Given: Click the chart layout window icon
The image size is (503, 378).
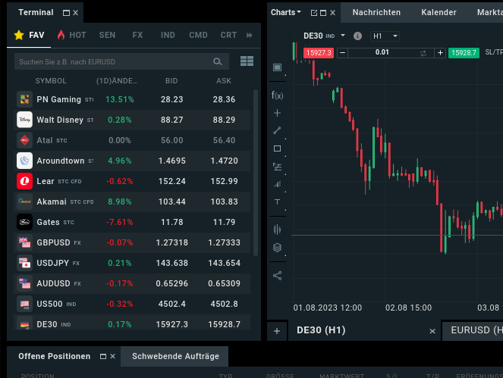Looking at the screenshot, I should tap(277, 67).
